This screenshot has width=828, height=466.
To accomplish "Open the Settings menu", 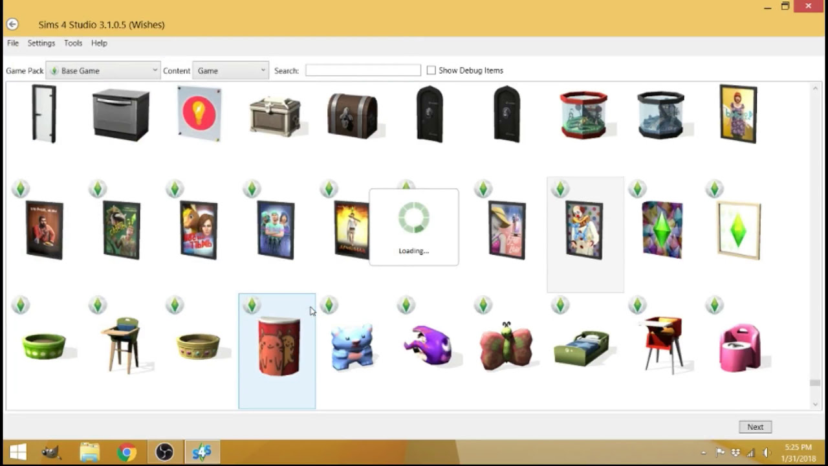I will [41, 43].
